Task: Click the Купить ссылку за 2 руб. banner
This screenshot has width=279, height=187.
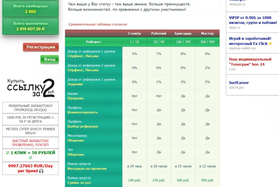Action: [31, 88]
